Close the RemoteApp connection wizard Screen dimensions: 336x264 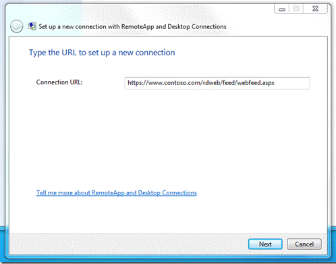coord(315,9)
